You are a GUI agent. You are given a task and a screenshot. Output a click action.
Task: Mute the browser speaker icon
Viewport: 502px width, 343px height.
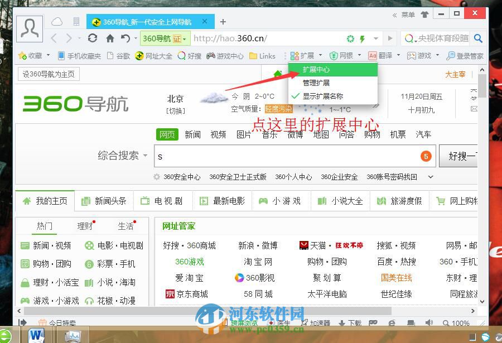[x=429, y=322]
